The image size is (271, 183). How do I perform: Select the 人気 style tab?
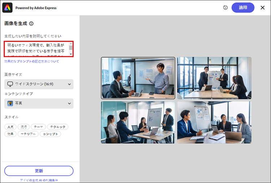pos(10,127)
